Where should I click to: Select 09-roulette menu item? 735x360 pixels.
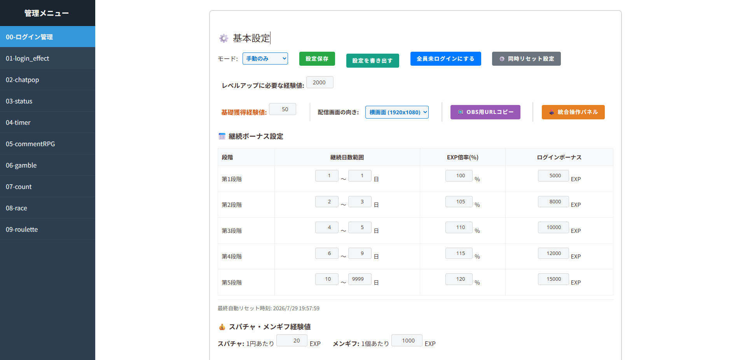47,229
